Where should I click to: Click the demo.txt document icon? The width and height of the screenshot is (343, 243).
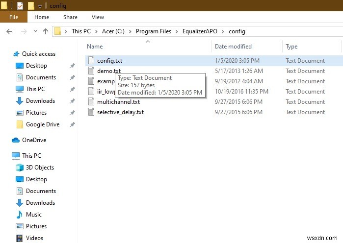click(x=91, y=71)
